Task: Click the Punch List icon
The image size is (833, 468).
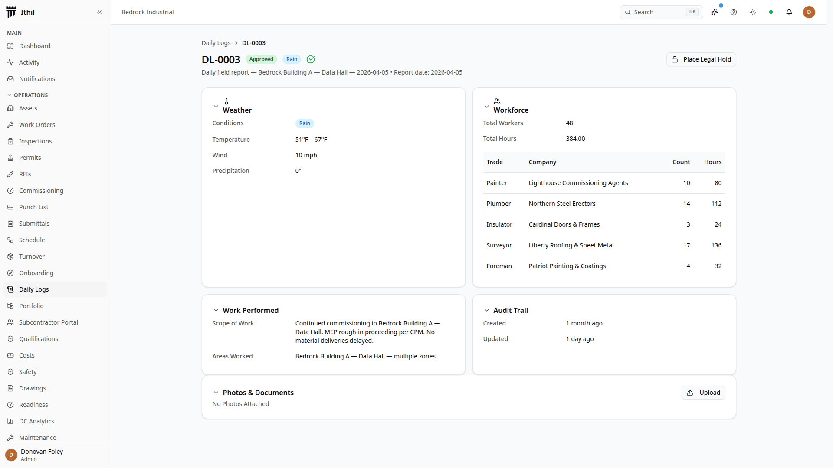Action: pos(10,207)
